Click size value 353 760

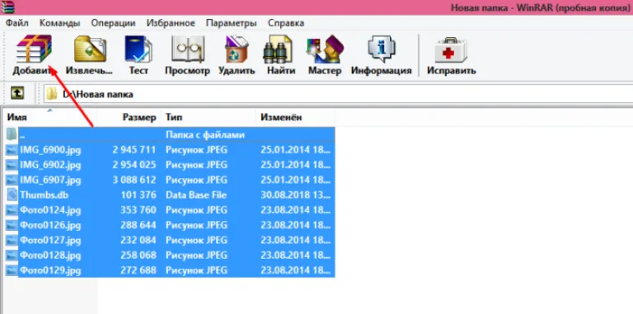pos(138,210)
